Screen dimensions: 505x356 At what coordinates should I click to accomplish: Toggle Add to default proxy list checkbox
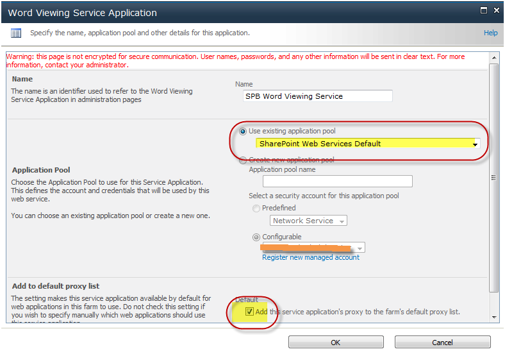[x=249, y=312]
